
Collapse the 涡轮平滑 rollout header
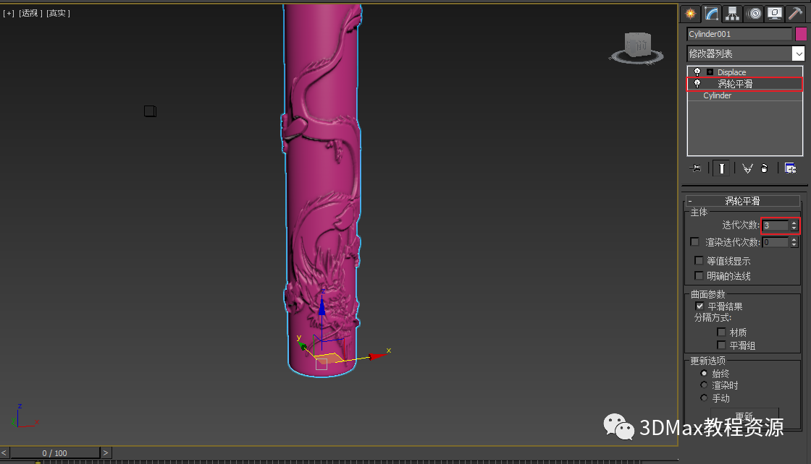(x=743, y=201)
